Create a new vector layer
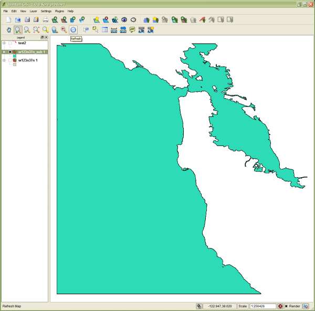Image resolution: width=315 pixels, height=311 pixels. pos(97,19)
